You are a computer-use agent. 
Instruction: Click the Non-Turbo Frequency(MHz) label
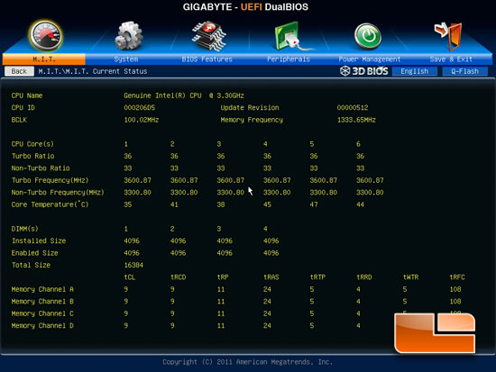point(58,193)
